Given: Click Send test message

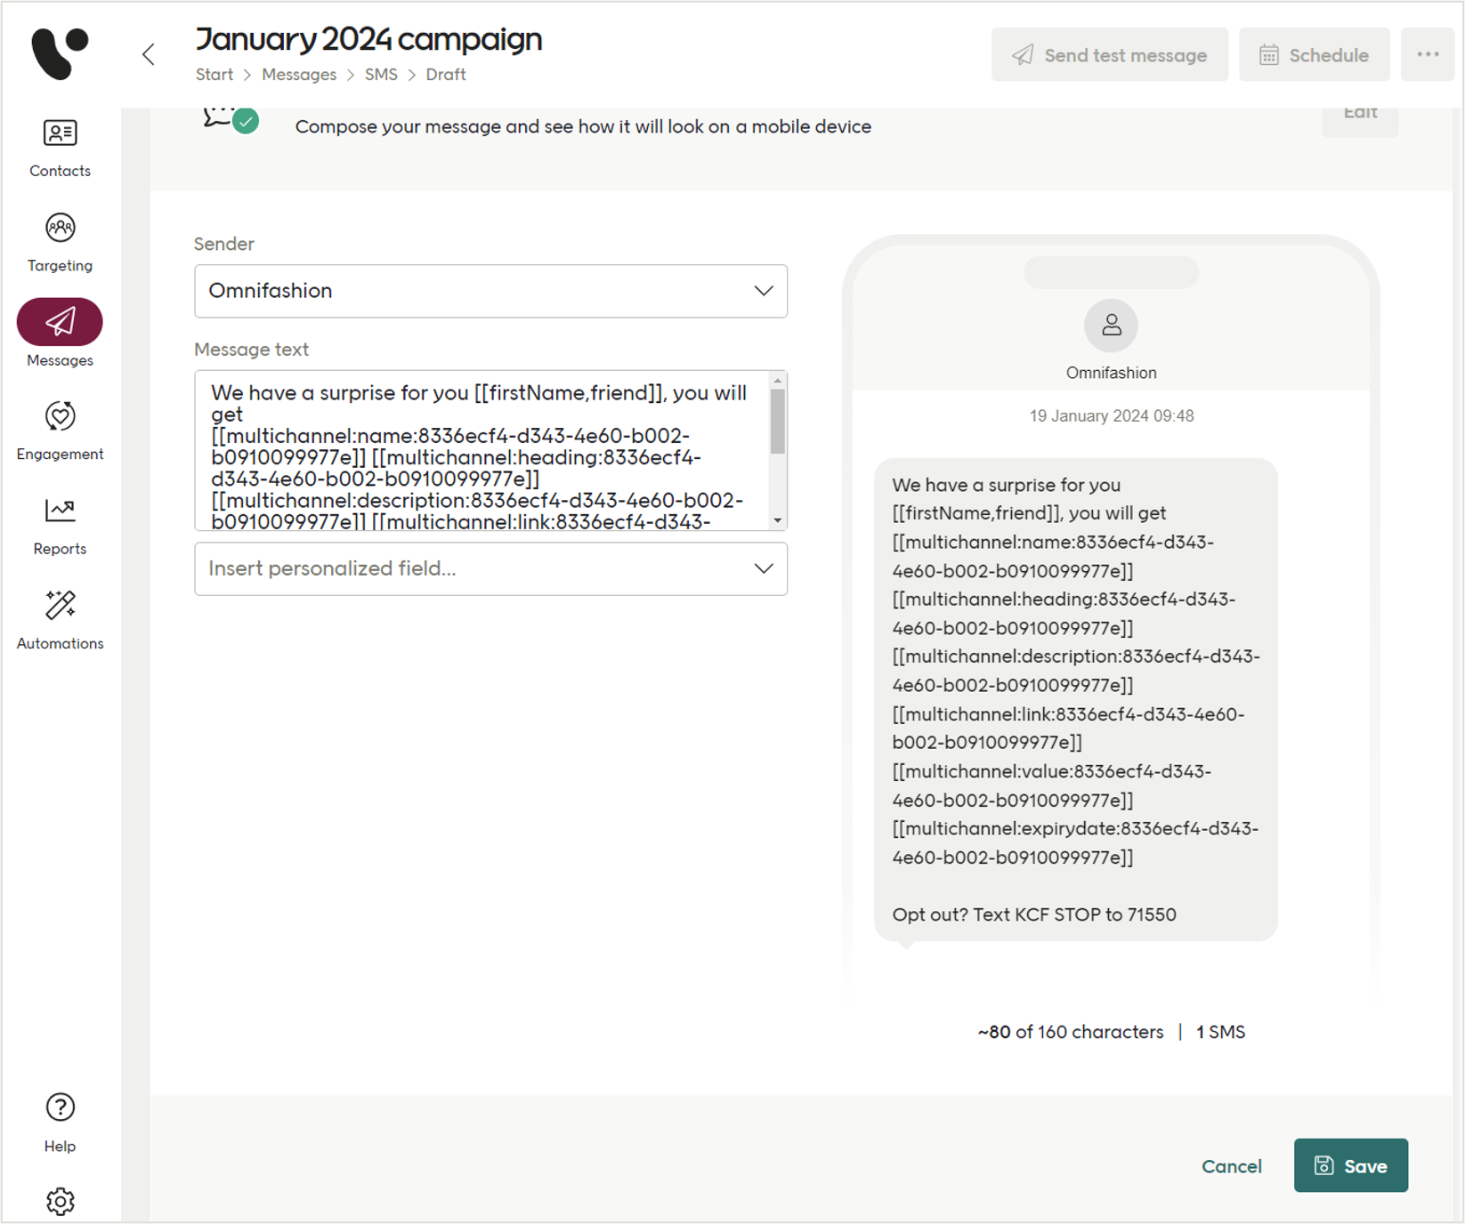Looking at the screenshot, I should pos(1109,54).
